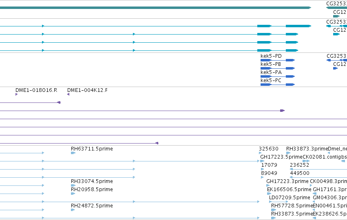
Task: Click the CK00498.3prime EST label
Action: [328, 181]
